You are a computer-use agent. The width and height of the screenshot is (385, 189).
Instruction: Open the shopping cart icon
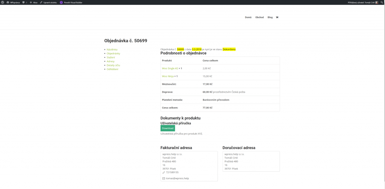click(x=277, y=17)
